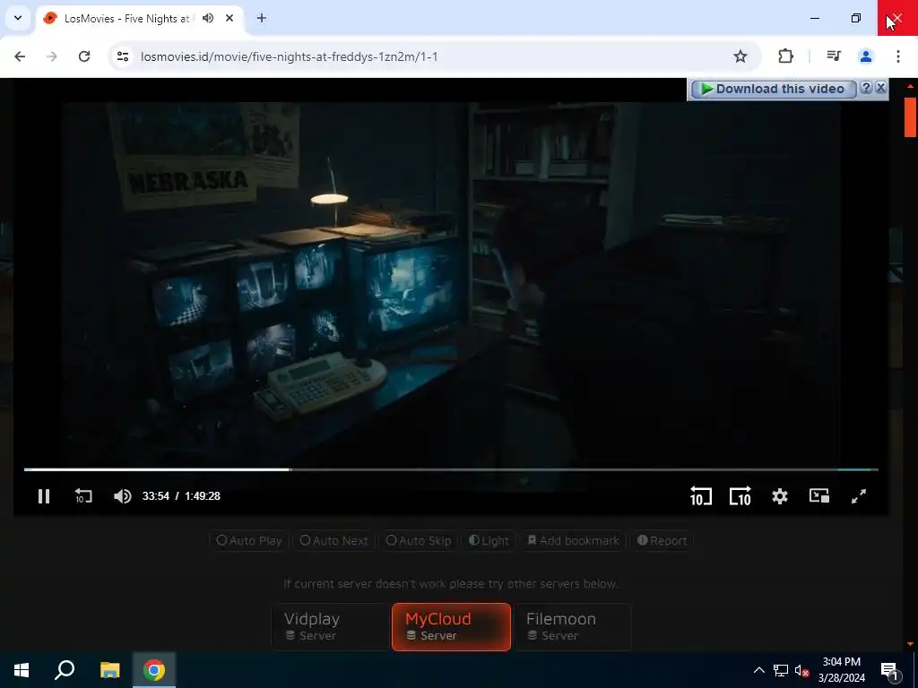Open Chrome three-dot menu

coord(898,56)
